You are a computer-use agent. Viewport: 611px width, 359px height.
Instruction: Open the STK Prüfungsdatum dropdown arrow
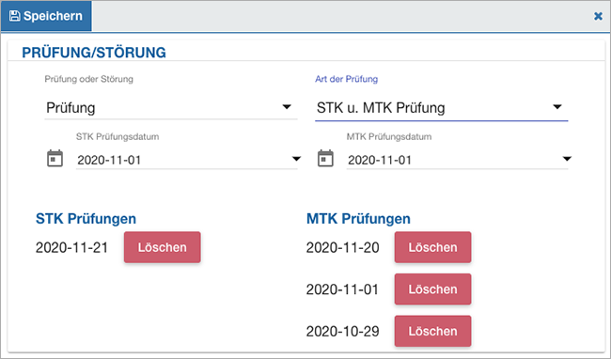pos(296,159)
